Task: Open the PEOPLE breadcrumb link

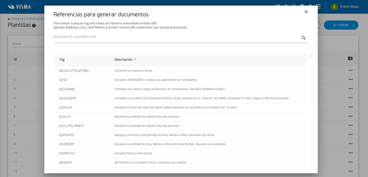Action: 17,19
